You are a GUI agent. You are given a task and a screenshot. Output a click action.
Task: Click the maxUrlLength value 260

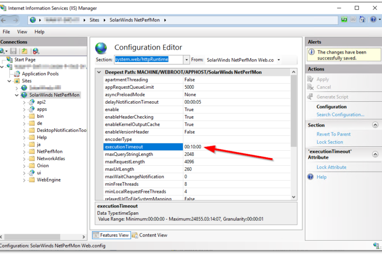(x=188, y=169)
